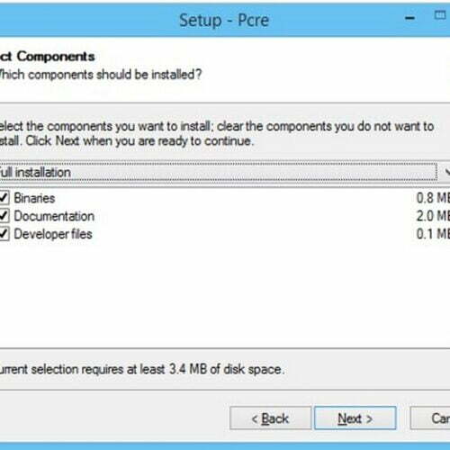Uncheck the Binaries component checkbox
Viewport: 450px width, 450px height.
(4, 198)
